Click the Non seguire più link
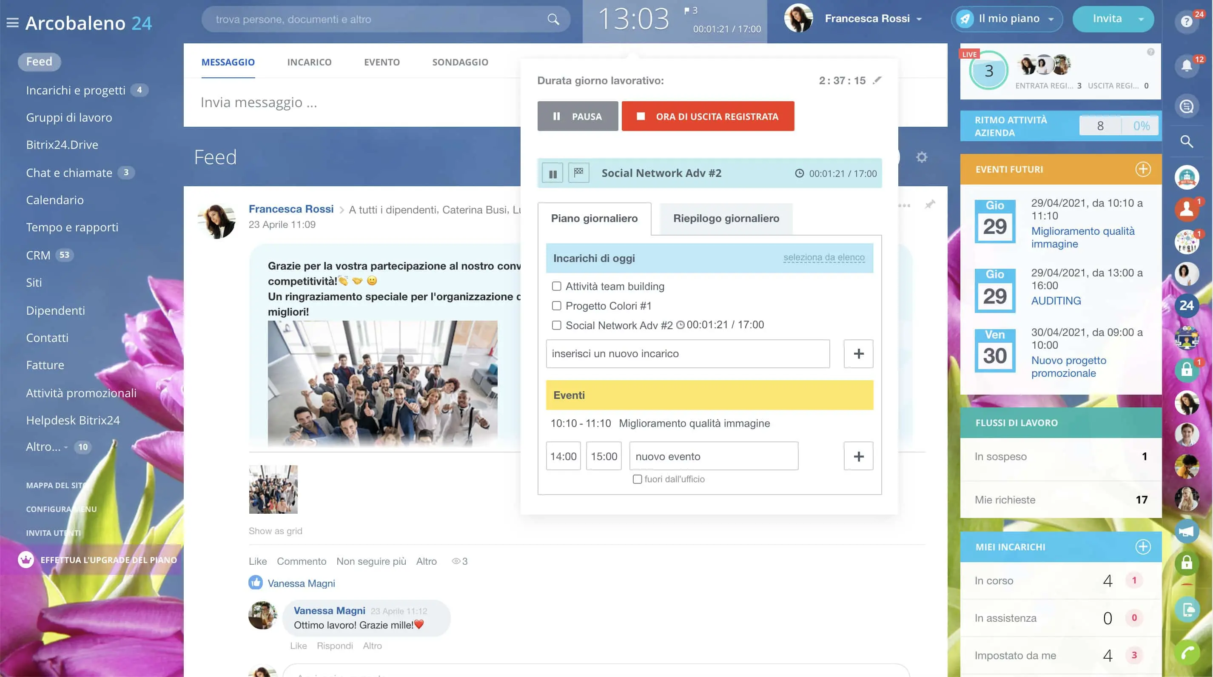 click(x=371, y=561)
